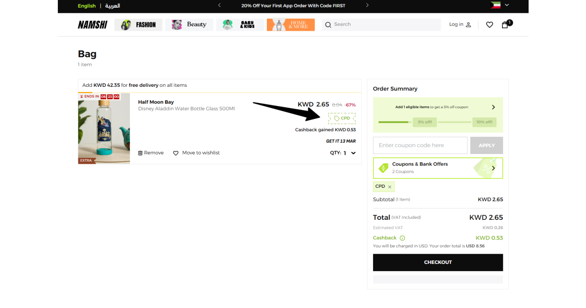Click the trash icon next to Remove
The width and height of the screenshot is (586, 308).
140,153
